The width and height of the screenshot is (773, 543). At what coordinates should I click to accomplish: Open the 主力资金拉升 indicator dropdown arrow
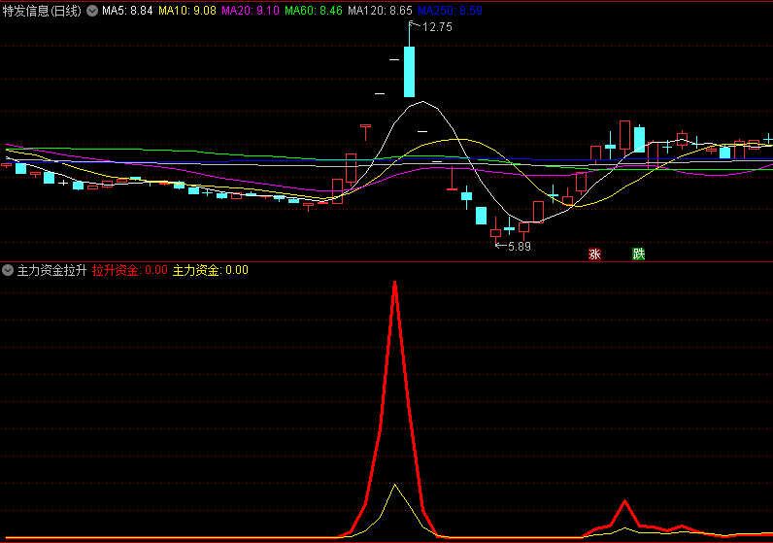click(x=8, y=270)
